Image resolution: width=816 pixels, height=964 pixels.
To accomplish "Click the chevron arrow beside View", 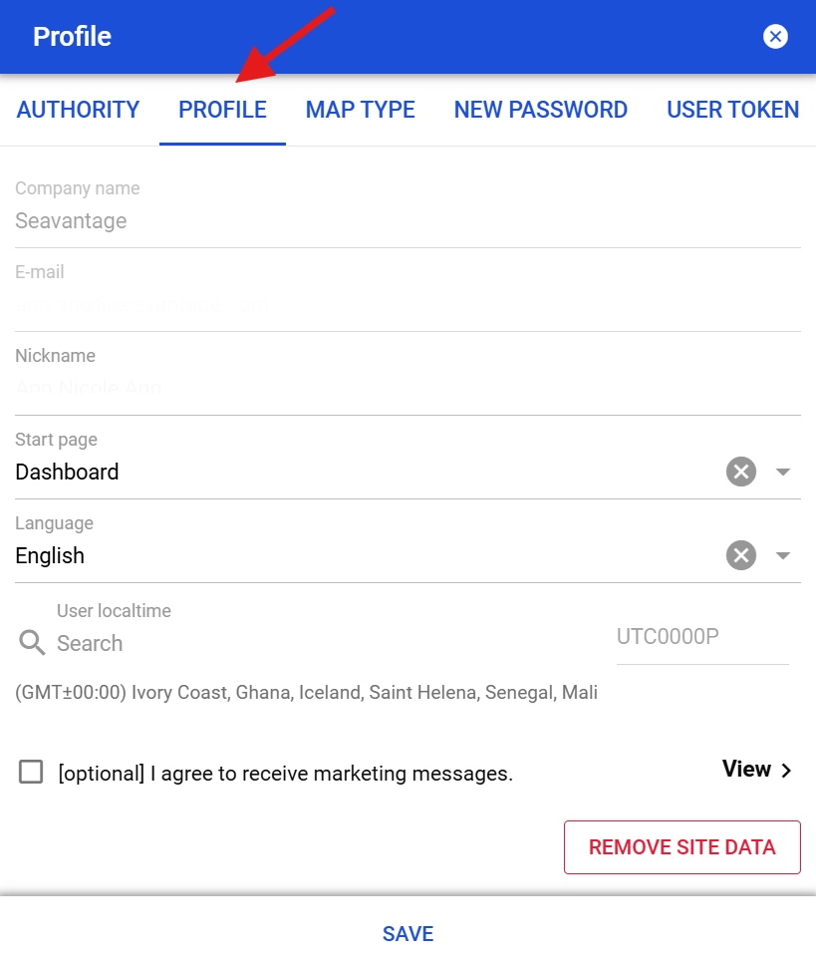I will tap(787, 770).
